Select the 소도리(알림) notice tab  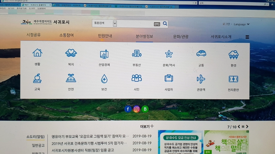(35, 136)
